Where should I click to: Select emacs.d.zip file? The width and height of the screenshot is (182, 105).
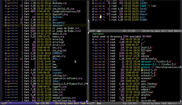pyautogui.click(x=59, y=34)
